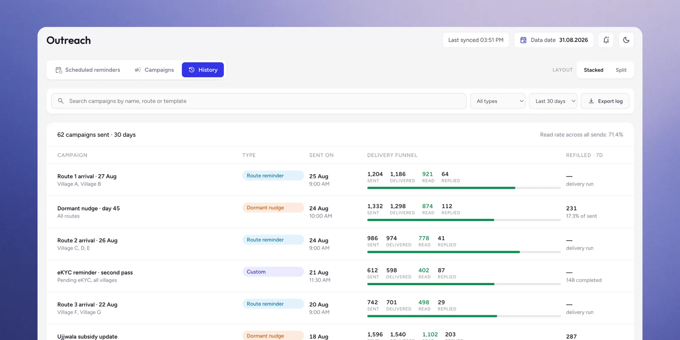Viewport: 680px width, 340px height.
Task: Click Route reminder tag on Route 1 arrival row
Action: tap(273, 176)
